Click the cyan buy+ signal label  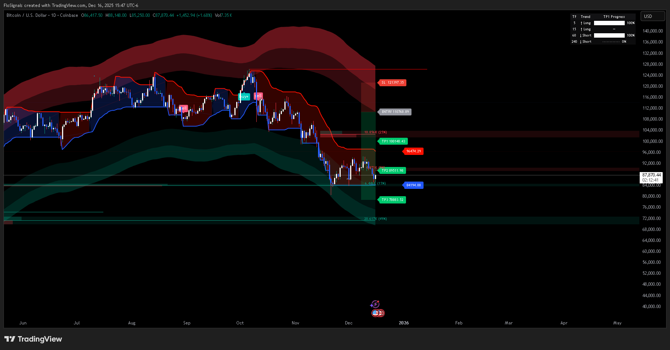(x=244, y=96)
